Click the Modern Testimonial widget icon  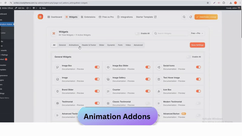(x=159, y=103)
